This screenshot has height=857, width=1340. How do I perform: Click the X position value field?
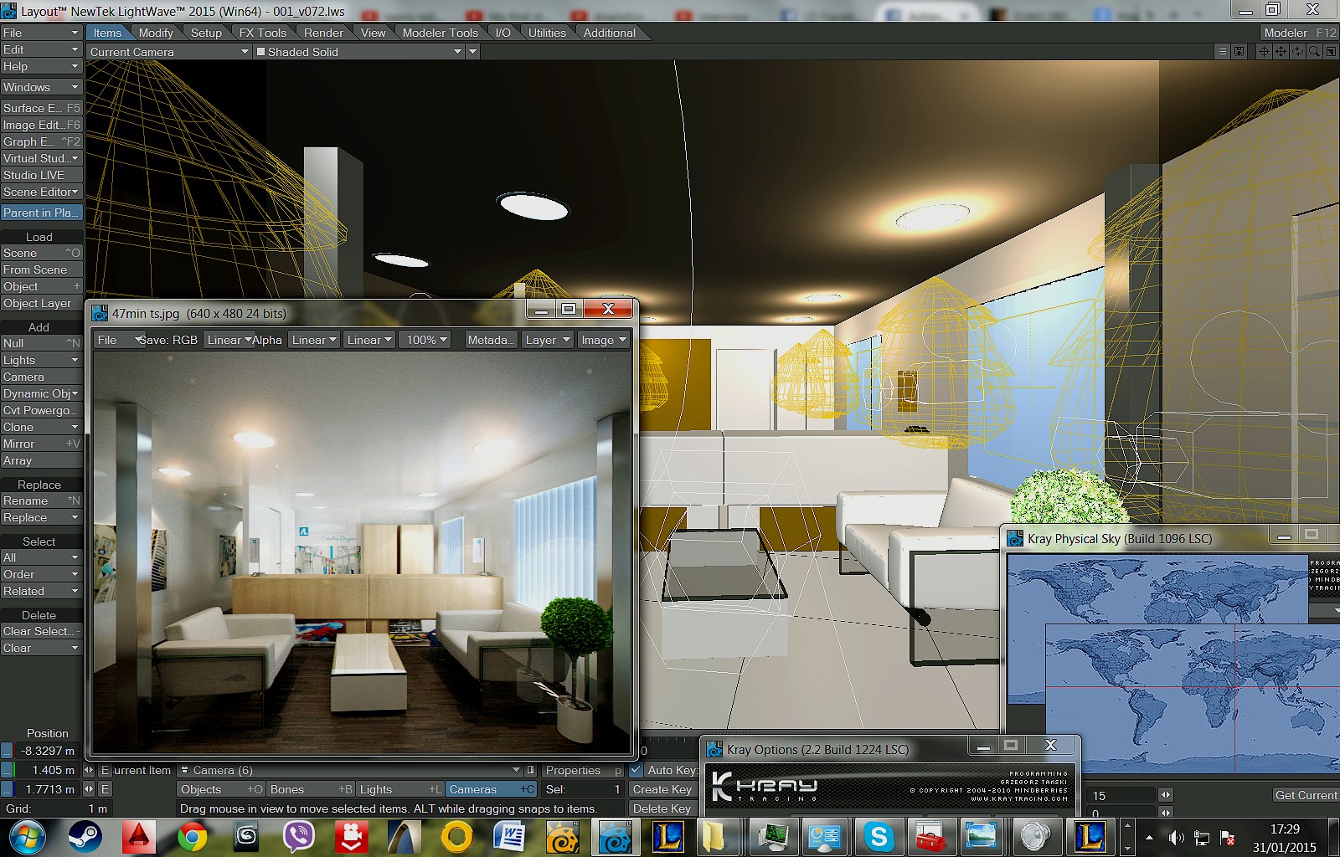click(x=48, y=751)
